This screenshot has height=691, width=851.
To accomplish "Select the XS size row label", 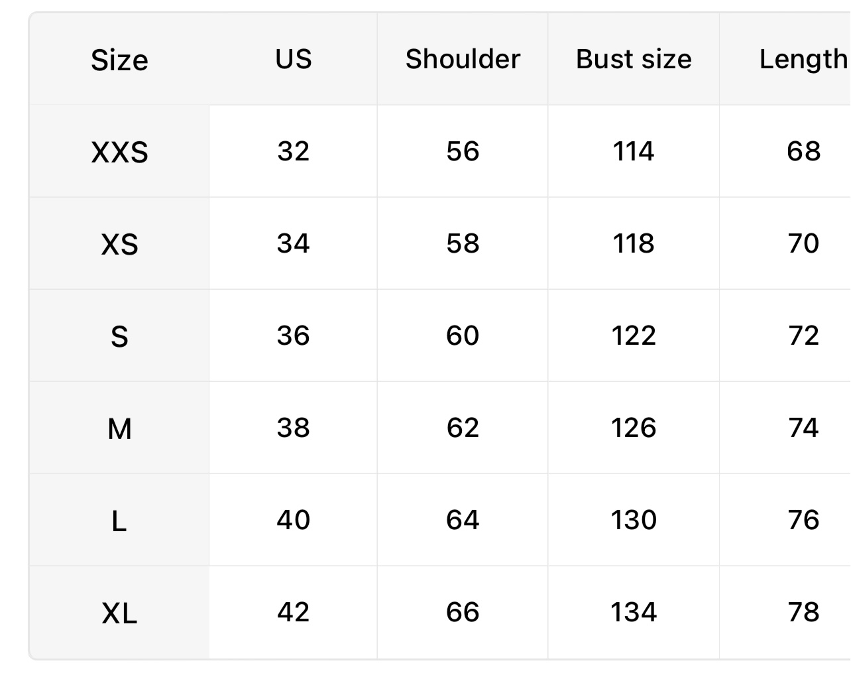I will coord(119,244).
